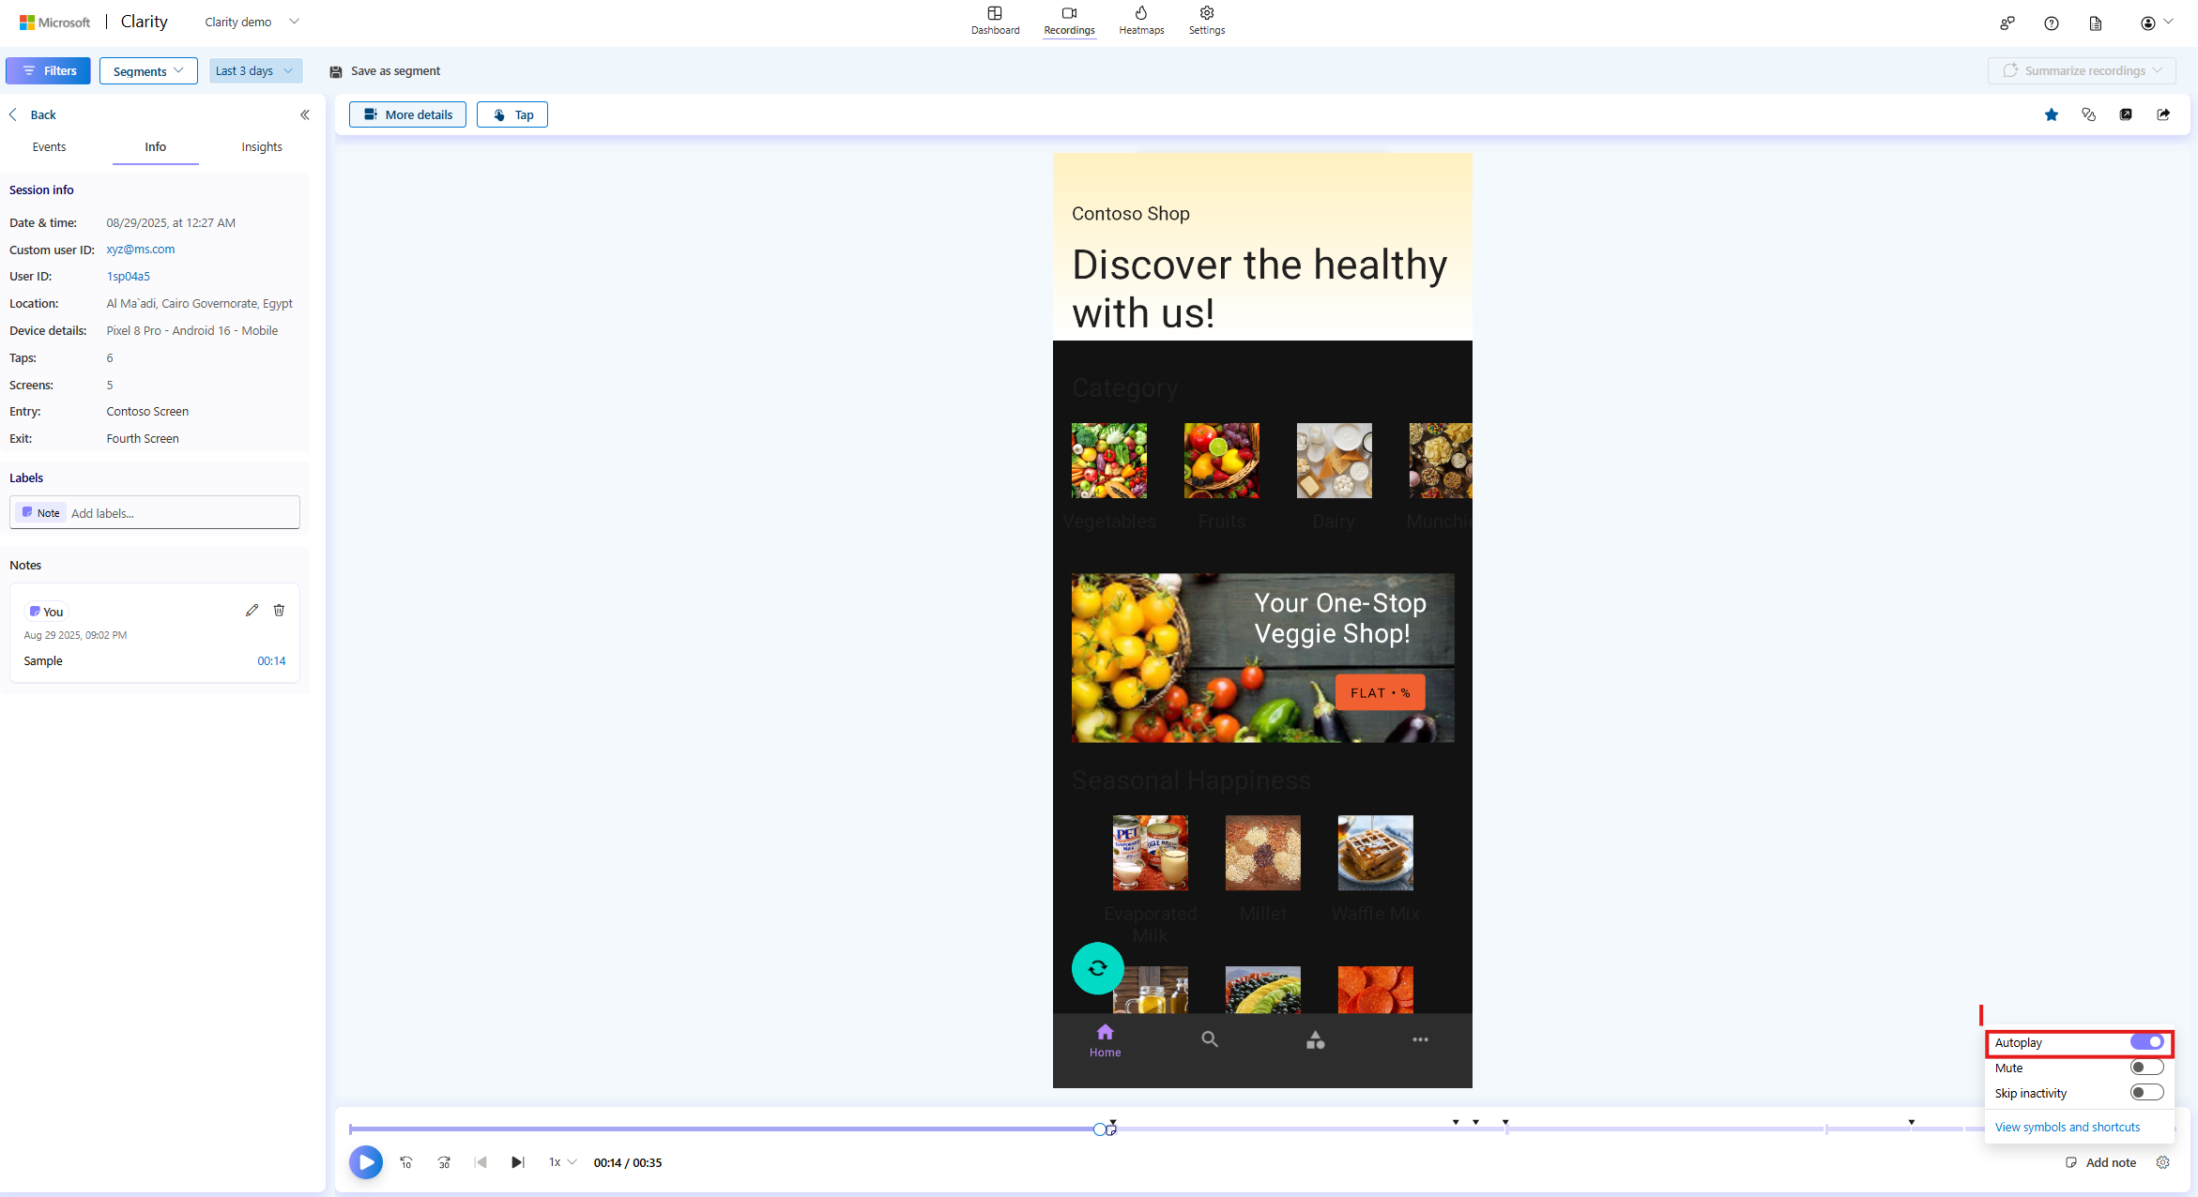Skip forward 30 seconds in playback
Viewport: 2198px width, 1197px height.
(444, 1161)
